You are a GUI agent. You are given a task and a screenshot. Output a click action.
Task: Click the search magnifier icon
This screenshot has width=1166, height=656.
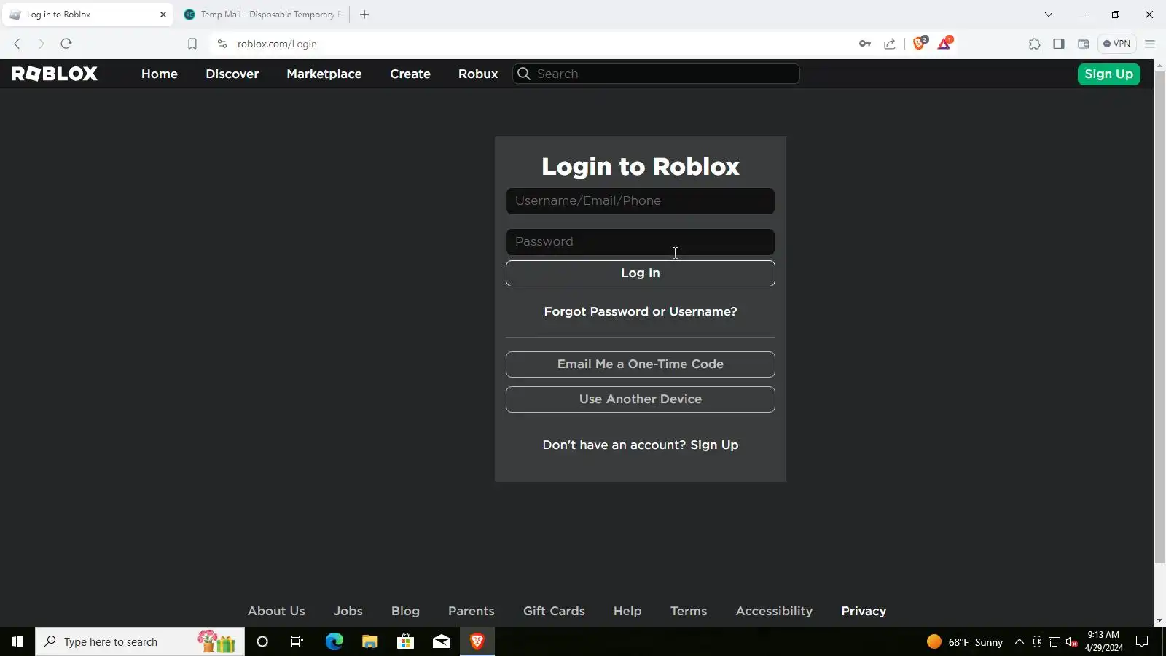[523, 74]
